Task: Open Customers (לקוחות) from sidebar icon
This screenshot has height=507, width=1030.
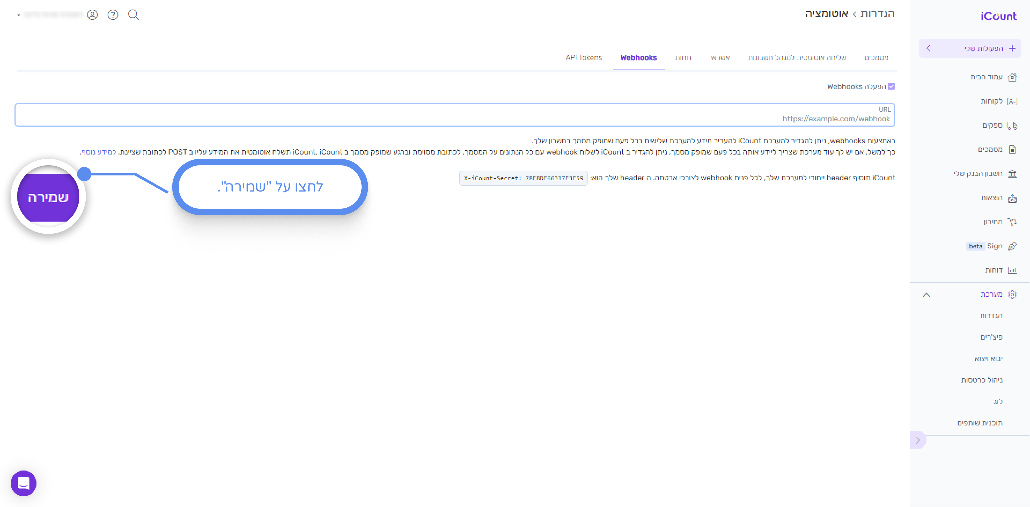Action: [x=1011, y=101]
